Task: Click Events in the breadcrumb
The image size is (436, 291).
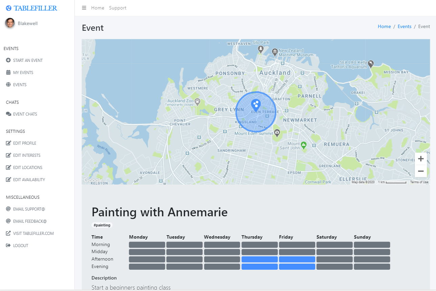Action: 405,26
